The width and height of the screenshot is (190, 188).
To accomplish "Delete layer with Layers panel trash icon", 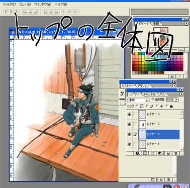I will click(x=176, y=153).
